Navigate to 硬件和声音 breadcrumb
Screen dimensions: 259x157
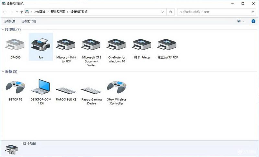(58, 12)
